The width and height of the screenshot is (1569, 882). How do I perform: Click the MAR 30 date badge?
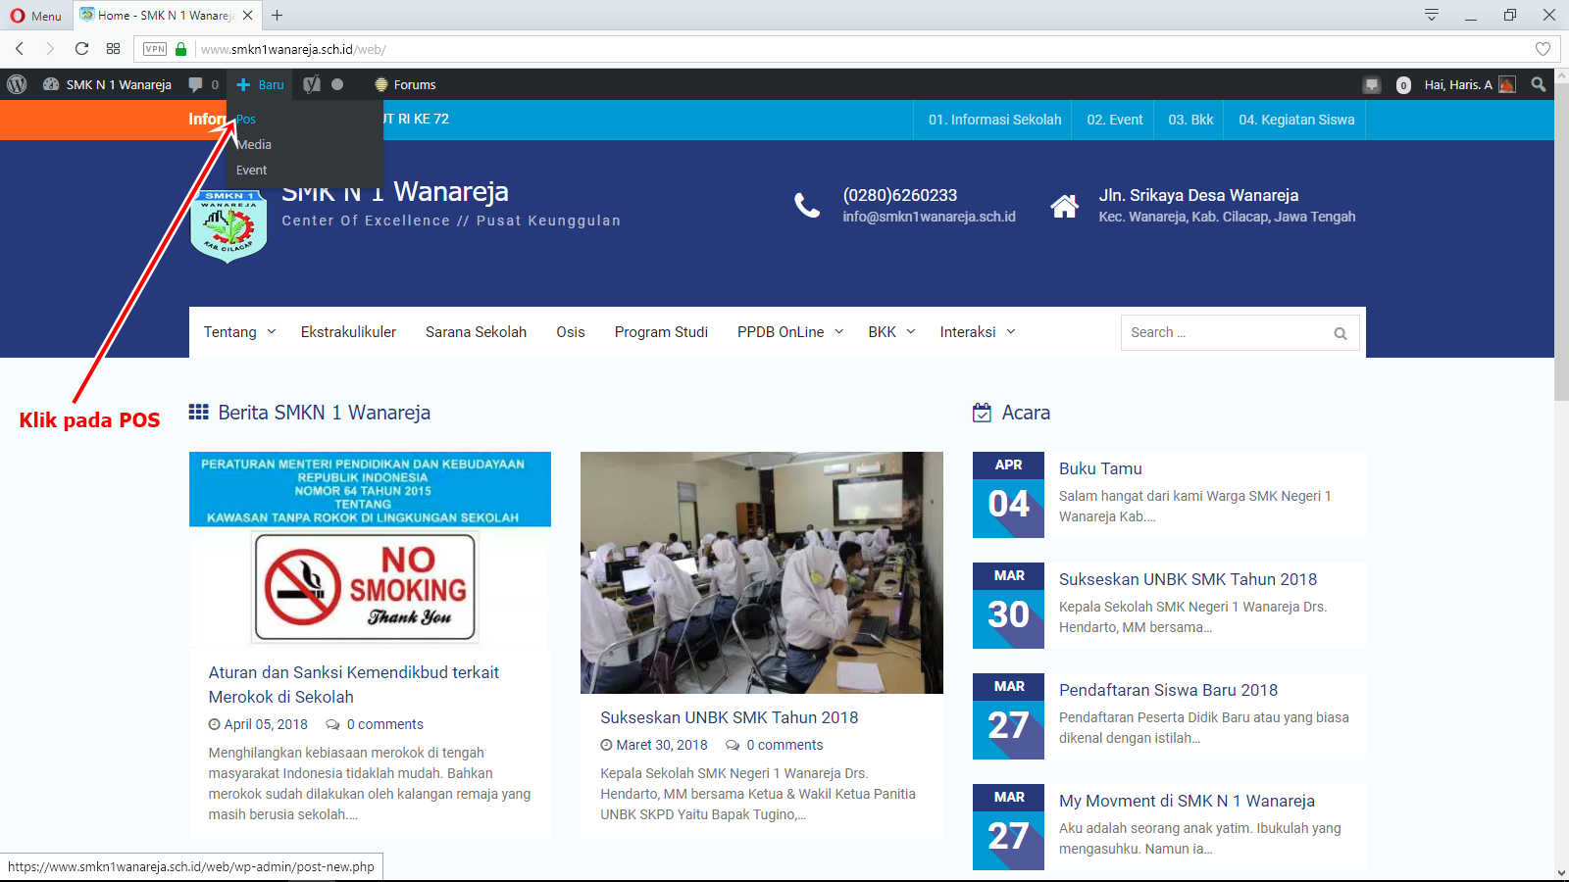tap(1008, 606)
